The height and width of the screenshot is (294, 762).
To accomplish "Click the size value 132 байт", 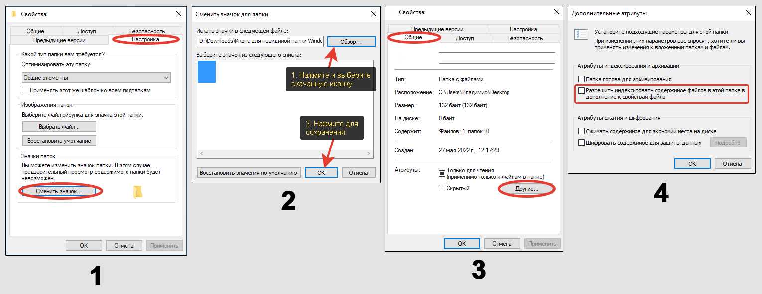I will pyautogui.click(x=463, y=105).
